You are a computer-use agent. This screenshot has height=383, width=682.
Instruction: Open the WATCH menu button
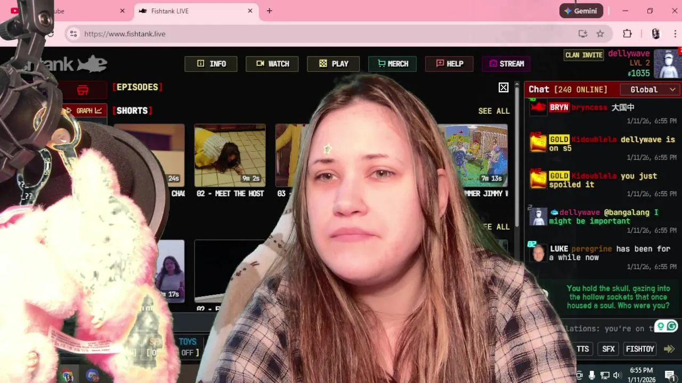272,64
